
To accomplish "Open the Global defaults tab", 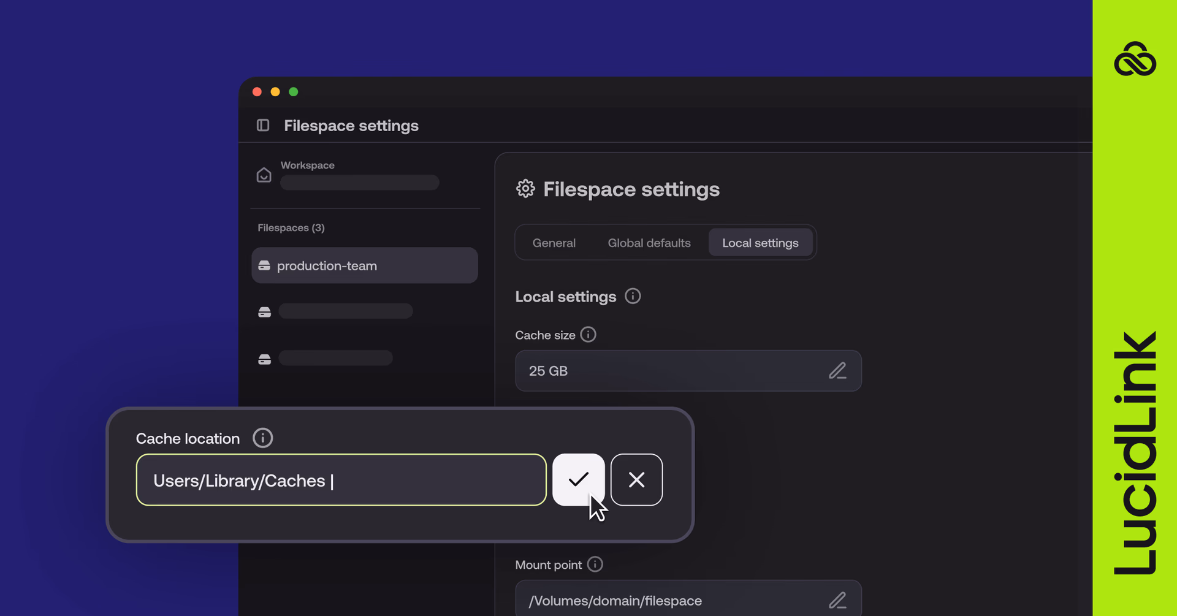I will click(x=649, y=243).
